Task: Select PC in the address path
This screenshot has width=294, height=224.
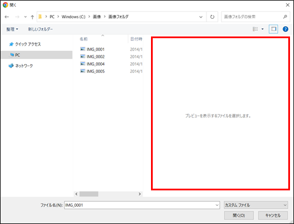Action: [52, 17]
